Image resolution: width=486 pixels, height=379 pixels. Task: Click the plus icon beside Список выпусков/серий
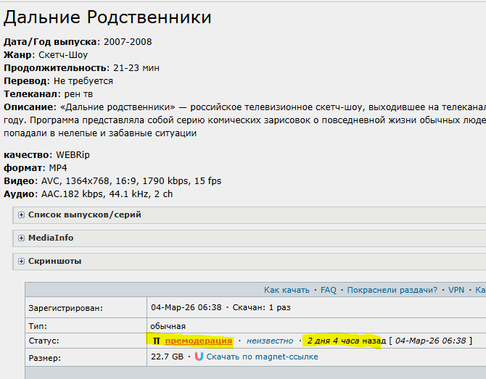tap(22, 215)
